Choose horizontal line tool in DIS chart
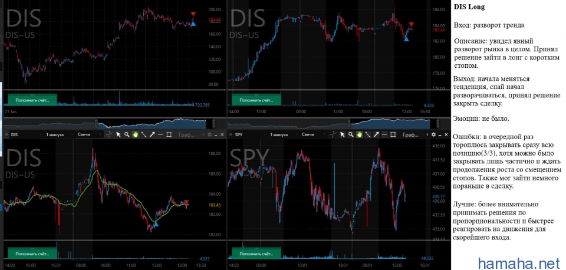The height and width of the screenshot is (270, 566). (160, 134)
